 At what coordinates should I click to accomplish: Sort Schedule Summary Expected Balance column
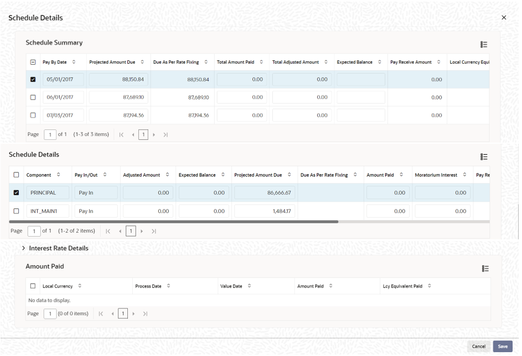pyautogui.click(x=380, y=62)
